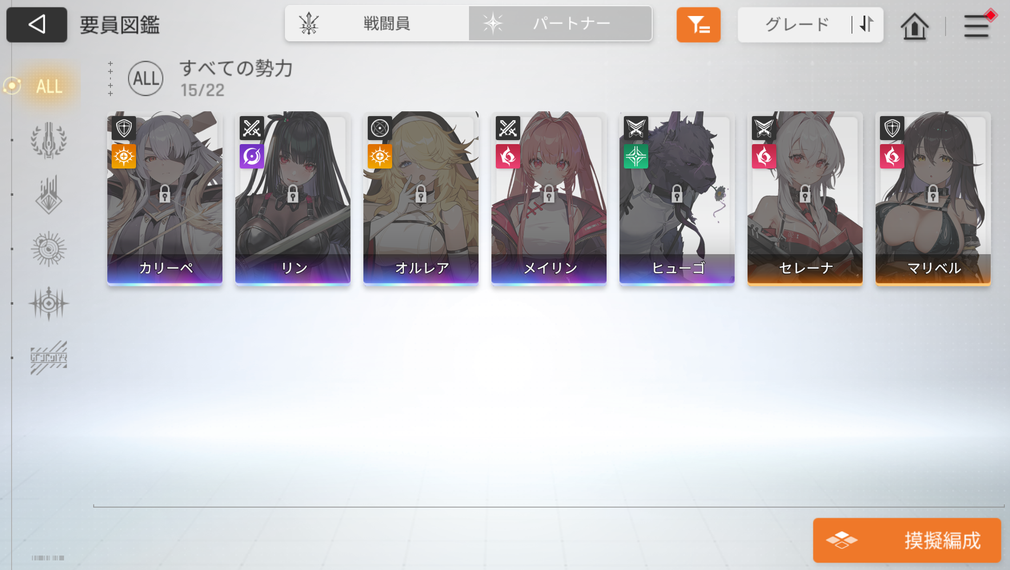Open the 模擬編成 button
Screen dimensions: 1010x570
click(x=907, y=540)
